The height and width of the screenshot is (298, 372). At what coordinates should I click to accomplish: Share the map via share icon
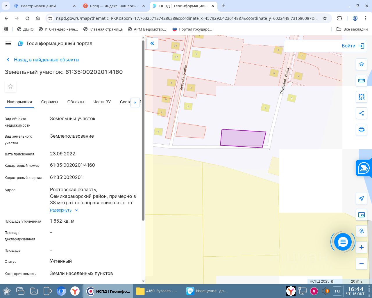[x=362, y=113]
